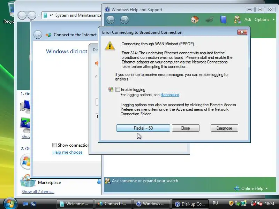Click the Help me choose link

67,152
